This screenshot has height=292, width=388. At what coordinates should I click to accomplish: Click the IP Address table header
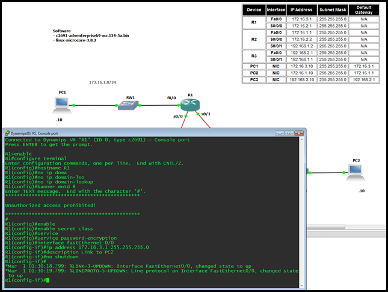(301, 10)
